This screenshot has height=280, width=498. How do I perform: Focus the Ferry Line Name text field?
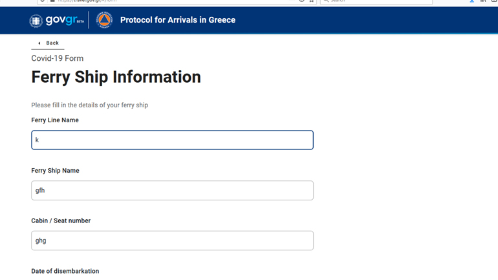pyautogui.click(x=172, y=140)
